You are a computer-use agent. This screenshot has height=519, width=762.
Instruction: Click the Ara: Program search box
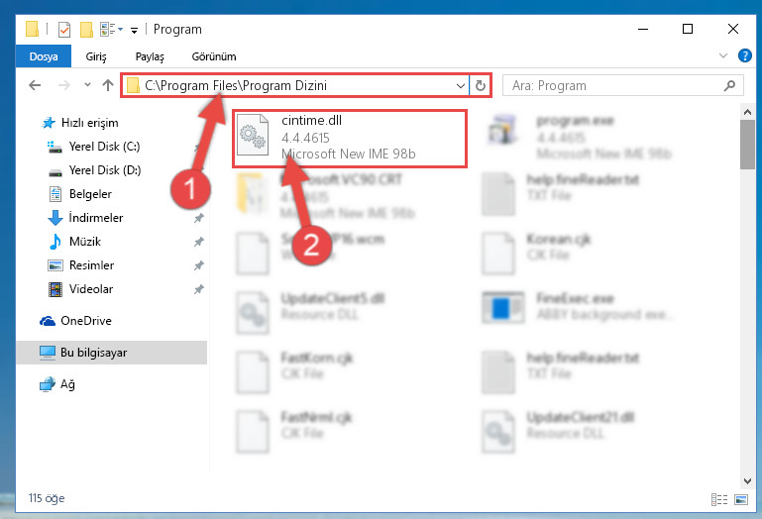pyautogui.click(x=622, y=86)
